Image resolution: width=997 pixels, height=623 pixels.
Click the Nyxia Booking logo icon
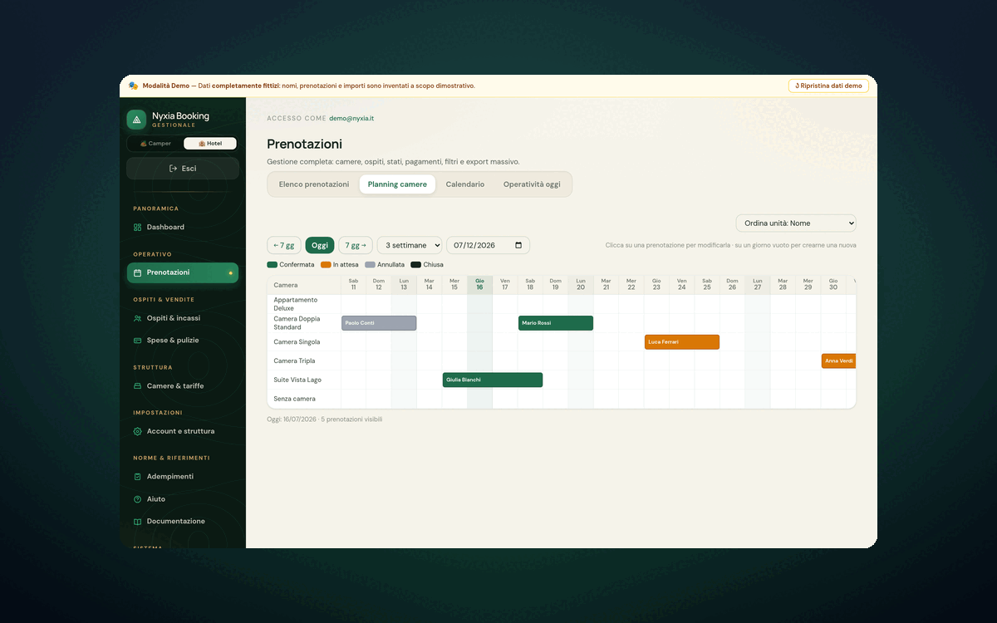(x=136, y=120)
